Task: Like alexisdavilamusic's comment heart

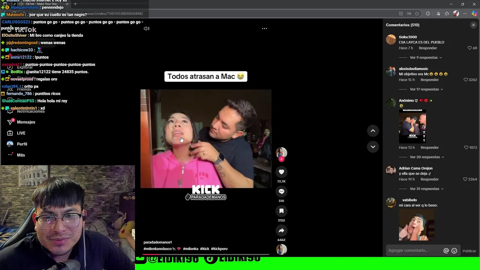Action: 466,80
